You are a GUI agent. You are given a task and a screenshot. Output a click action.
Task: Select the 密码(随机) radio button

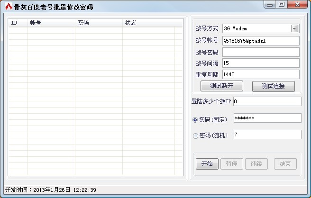click(195, 136)
